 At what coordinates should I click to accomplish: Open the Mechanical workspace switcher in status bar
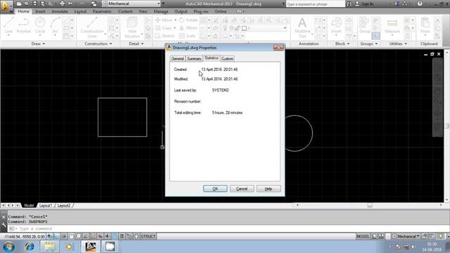click(406, 236)
